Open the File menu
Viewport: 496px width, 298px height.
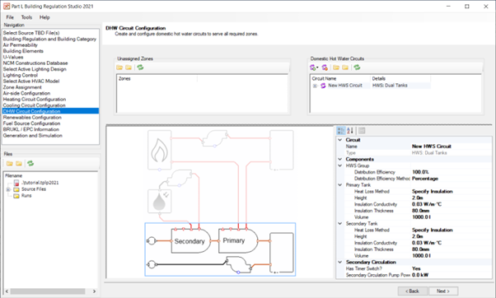(x=10, y=17)
